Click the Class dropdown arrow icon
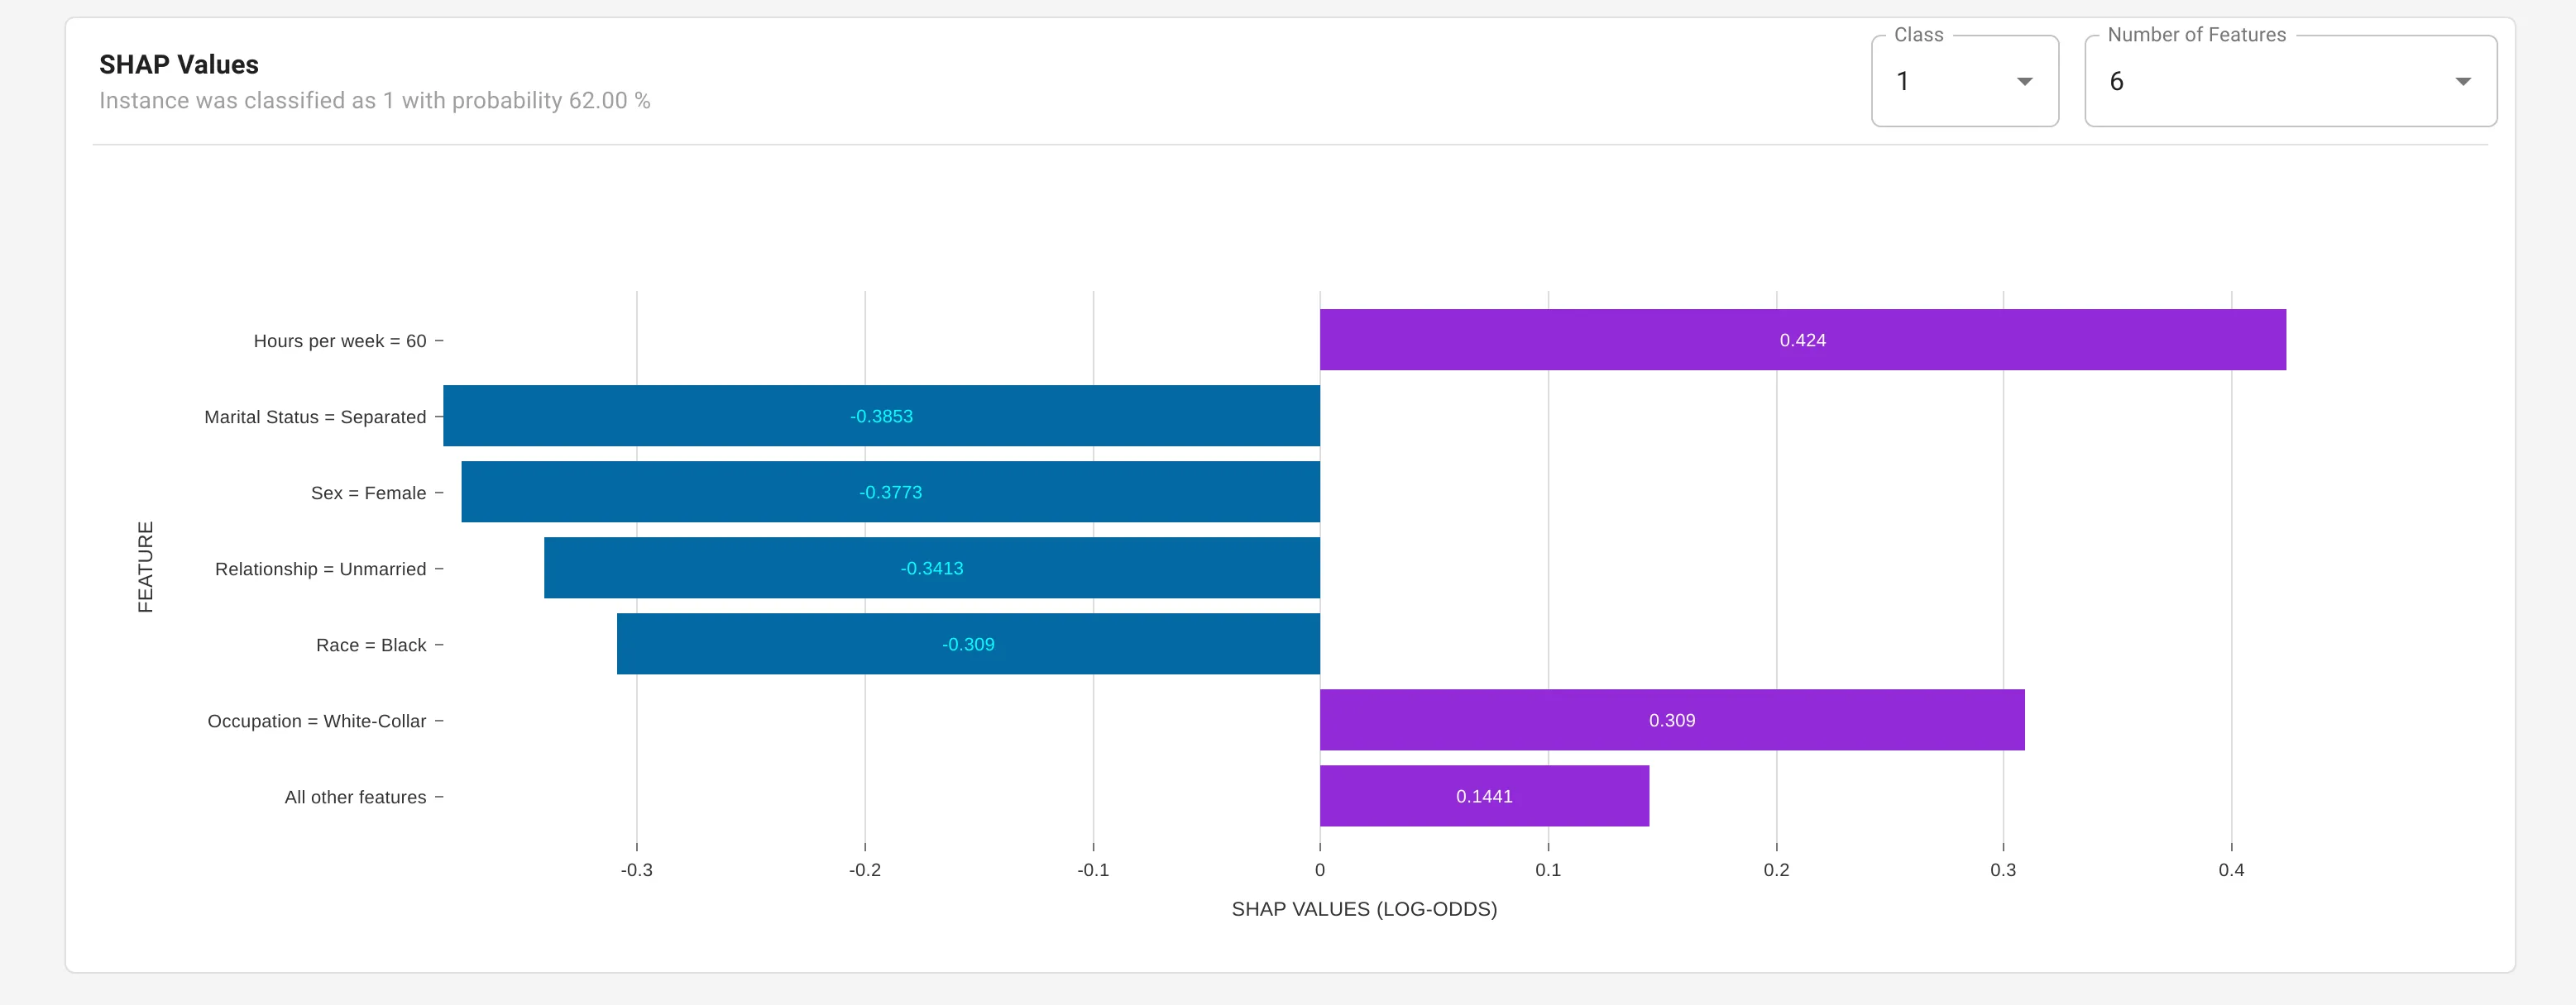 tap(2024, 82)
